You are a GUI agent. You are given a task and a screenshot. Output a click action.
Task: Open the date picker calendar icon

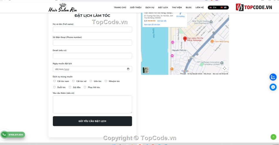click(x=128, y=69)
